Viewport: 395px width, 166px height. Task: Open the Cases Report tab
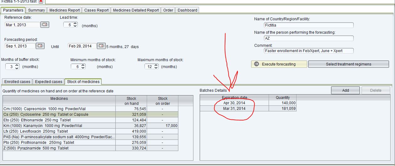click(96, 10)
